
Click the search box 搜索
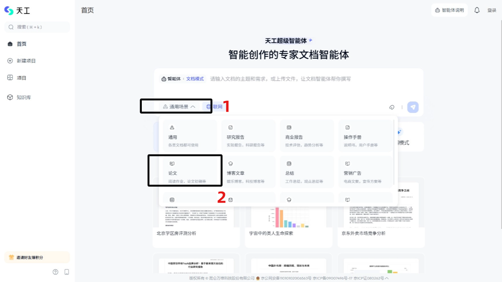[x=37, y=27]
